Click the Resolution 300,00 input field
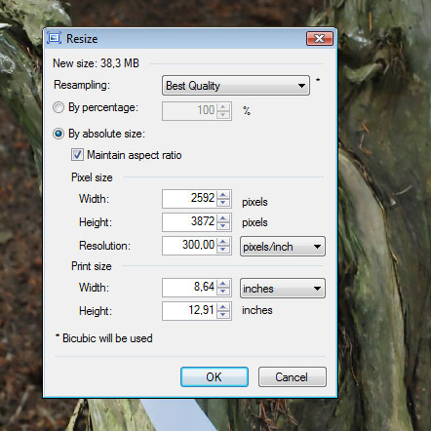The height and width of the screenshot is (431, 431). (x=189, y=246)
